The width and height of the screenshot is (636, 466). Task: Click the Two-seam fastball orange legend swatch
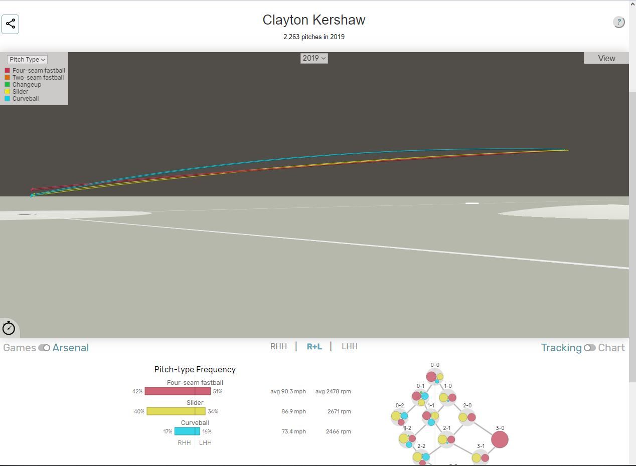pyautogui.click(x=8, y=78)
